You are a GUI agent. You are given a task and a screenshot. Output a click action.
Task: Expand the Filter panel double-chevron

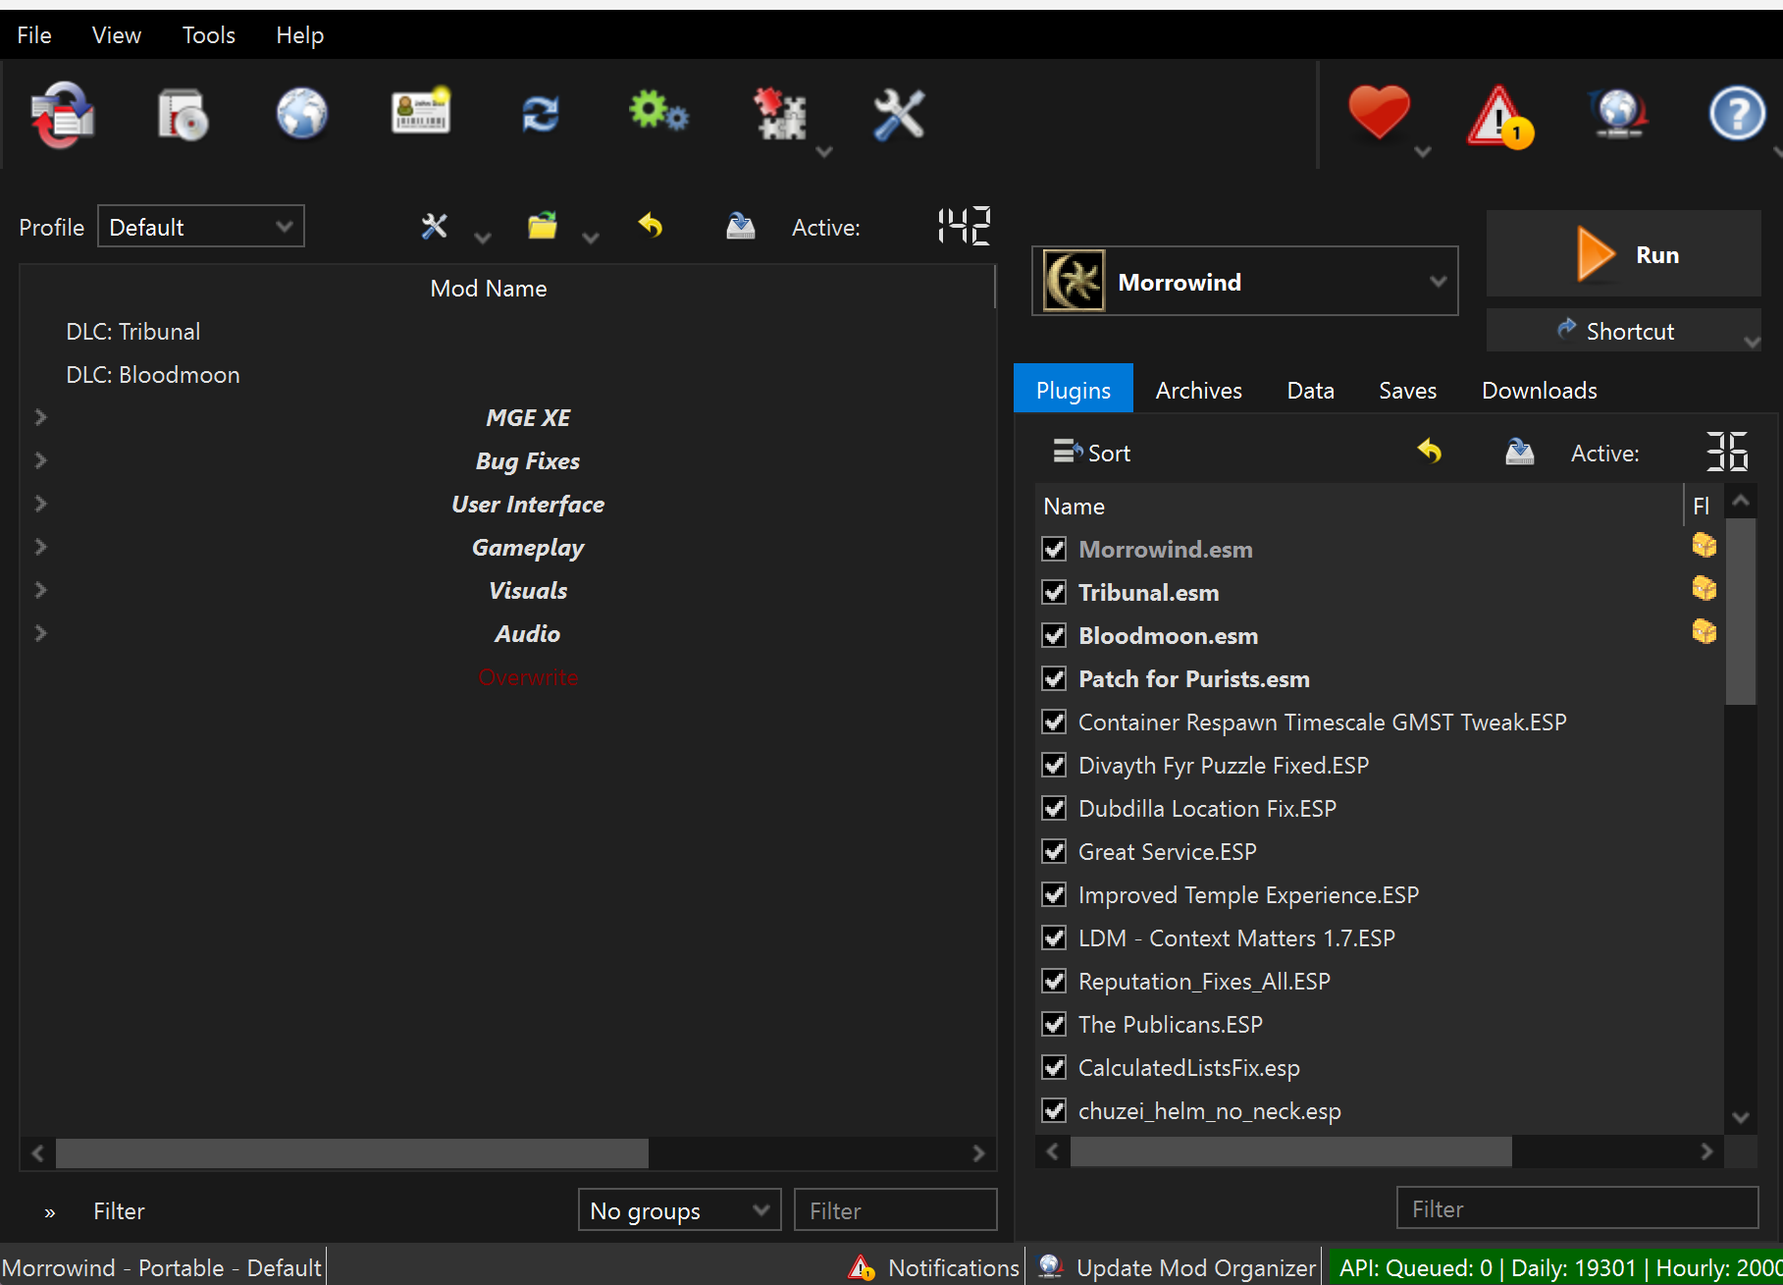point(50,1212)
